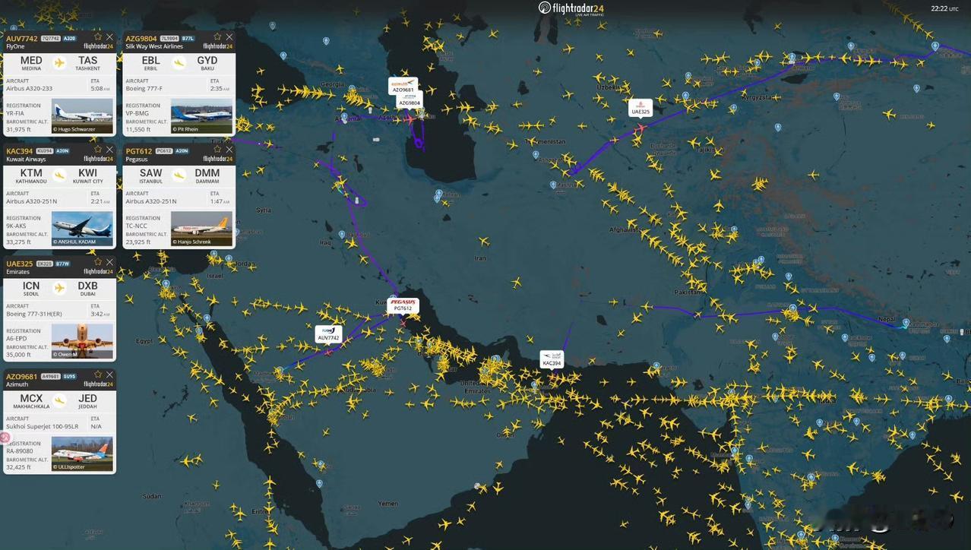Dismiss the PGT612 flight card
Screen dimensions: 971x550
pyautogui.click(x=229, y=150)
